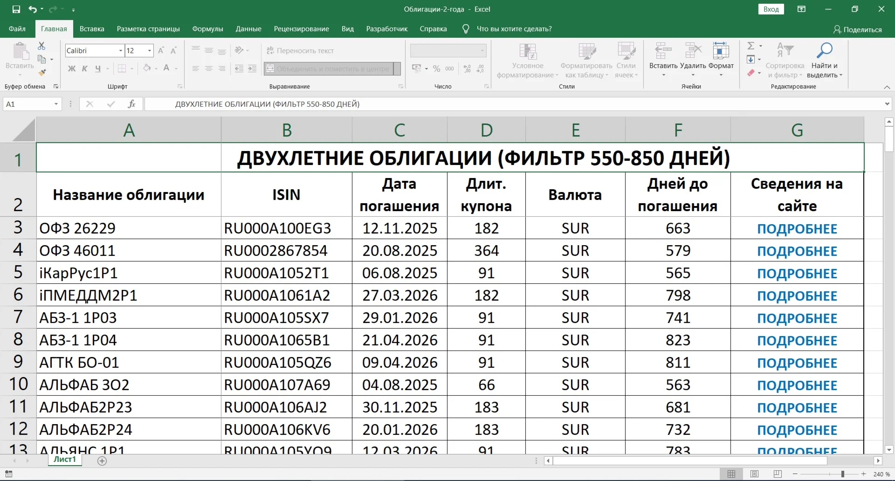Open the Рецензирование ribbon tab
The width and height of the screenshot is (895, 481).
[x=301, y=28]
